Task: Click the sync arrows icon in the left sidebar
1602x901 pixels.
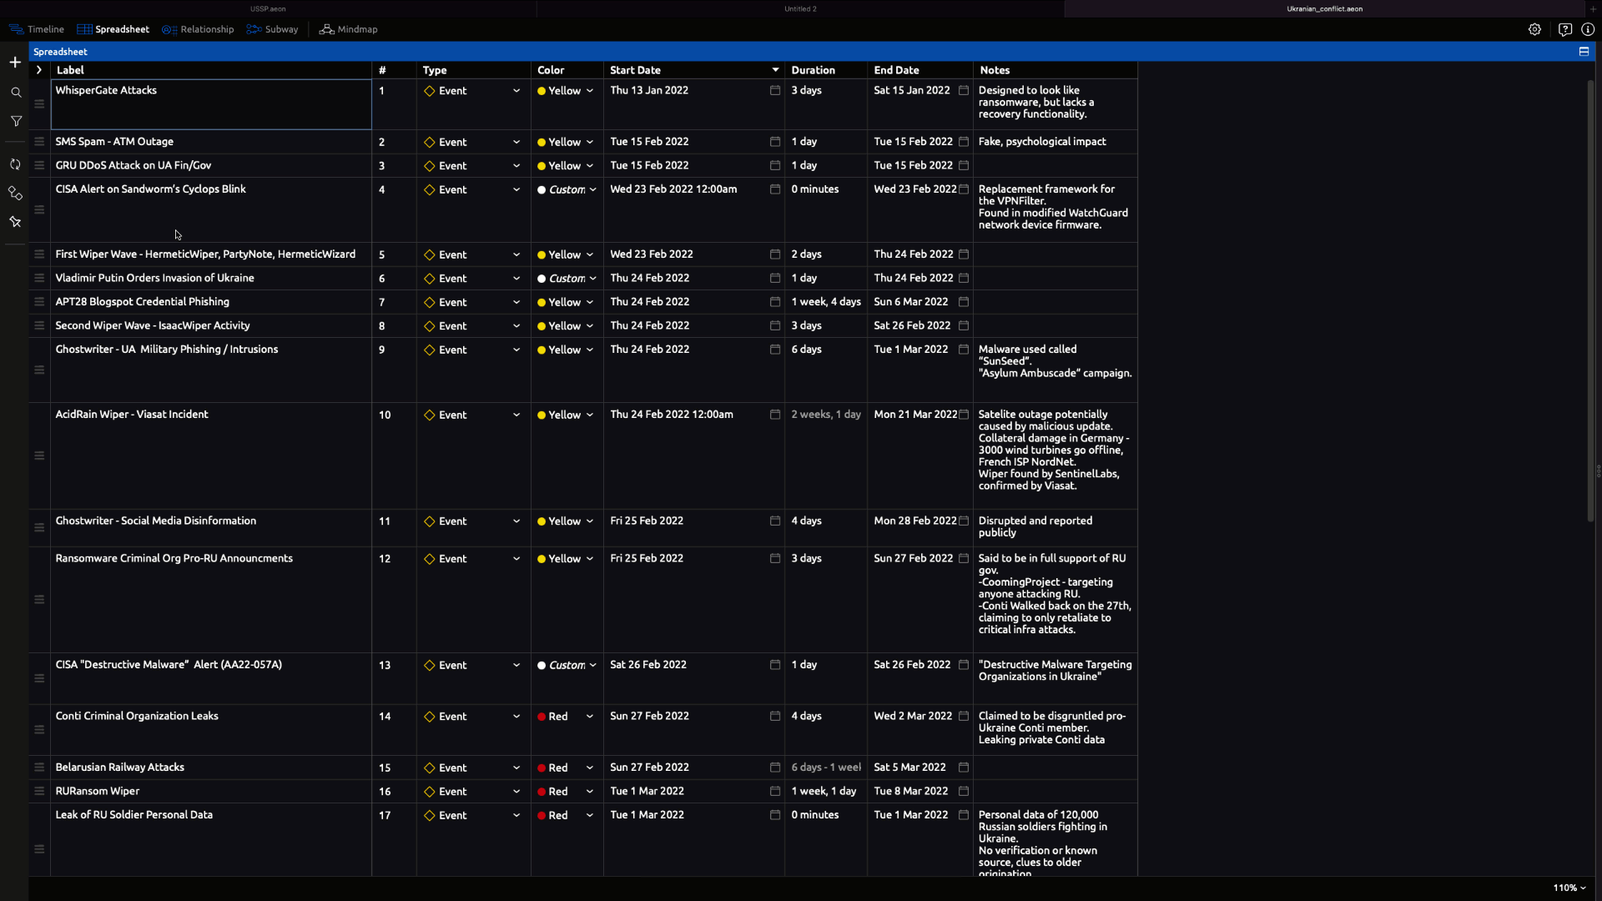Action: (15, 164)
